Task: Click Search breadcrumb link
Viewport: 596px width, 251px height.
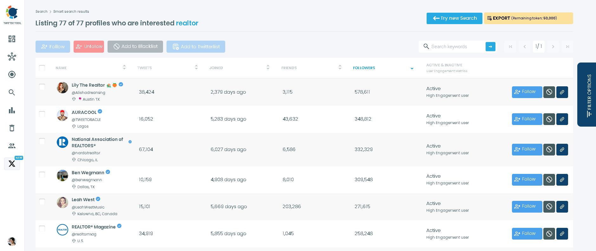Action: (x=42, y=11)
